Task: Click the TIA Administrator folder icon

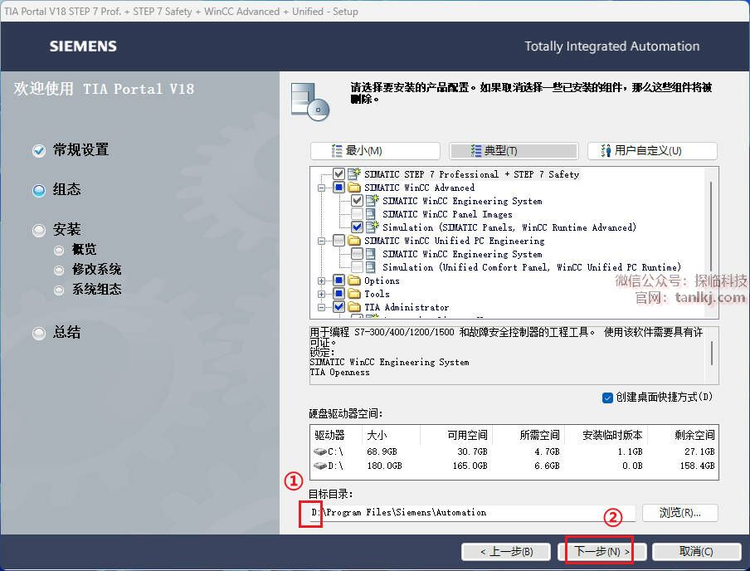Action: click(x=354, y=307)
